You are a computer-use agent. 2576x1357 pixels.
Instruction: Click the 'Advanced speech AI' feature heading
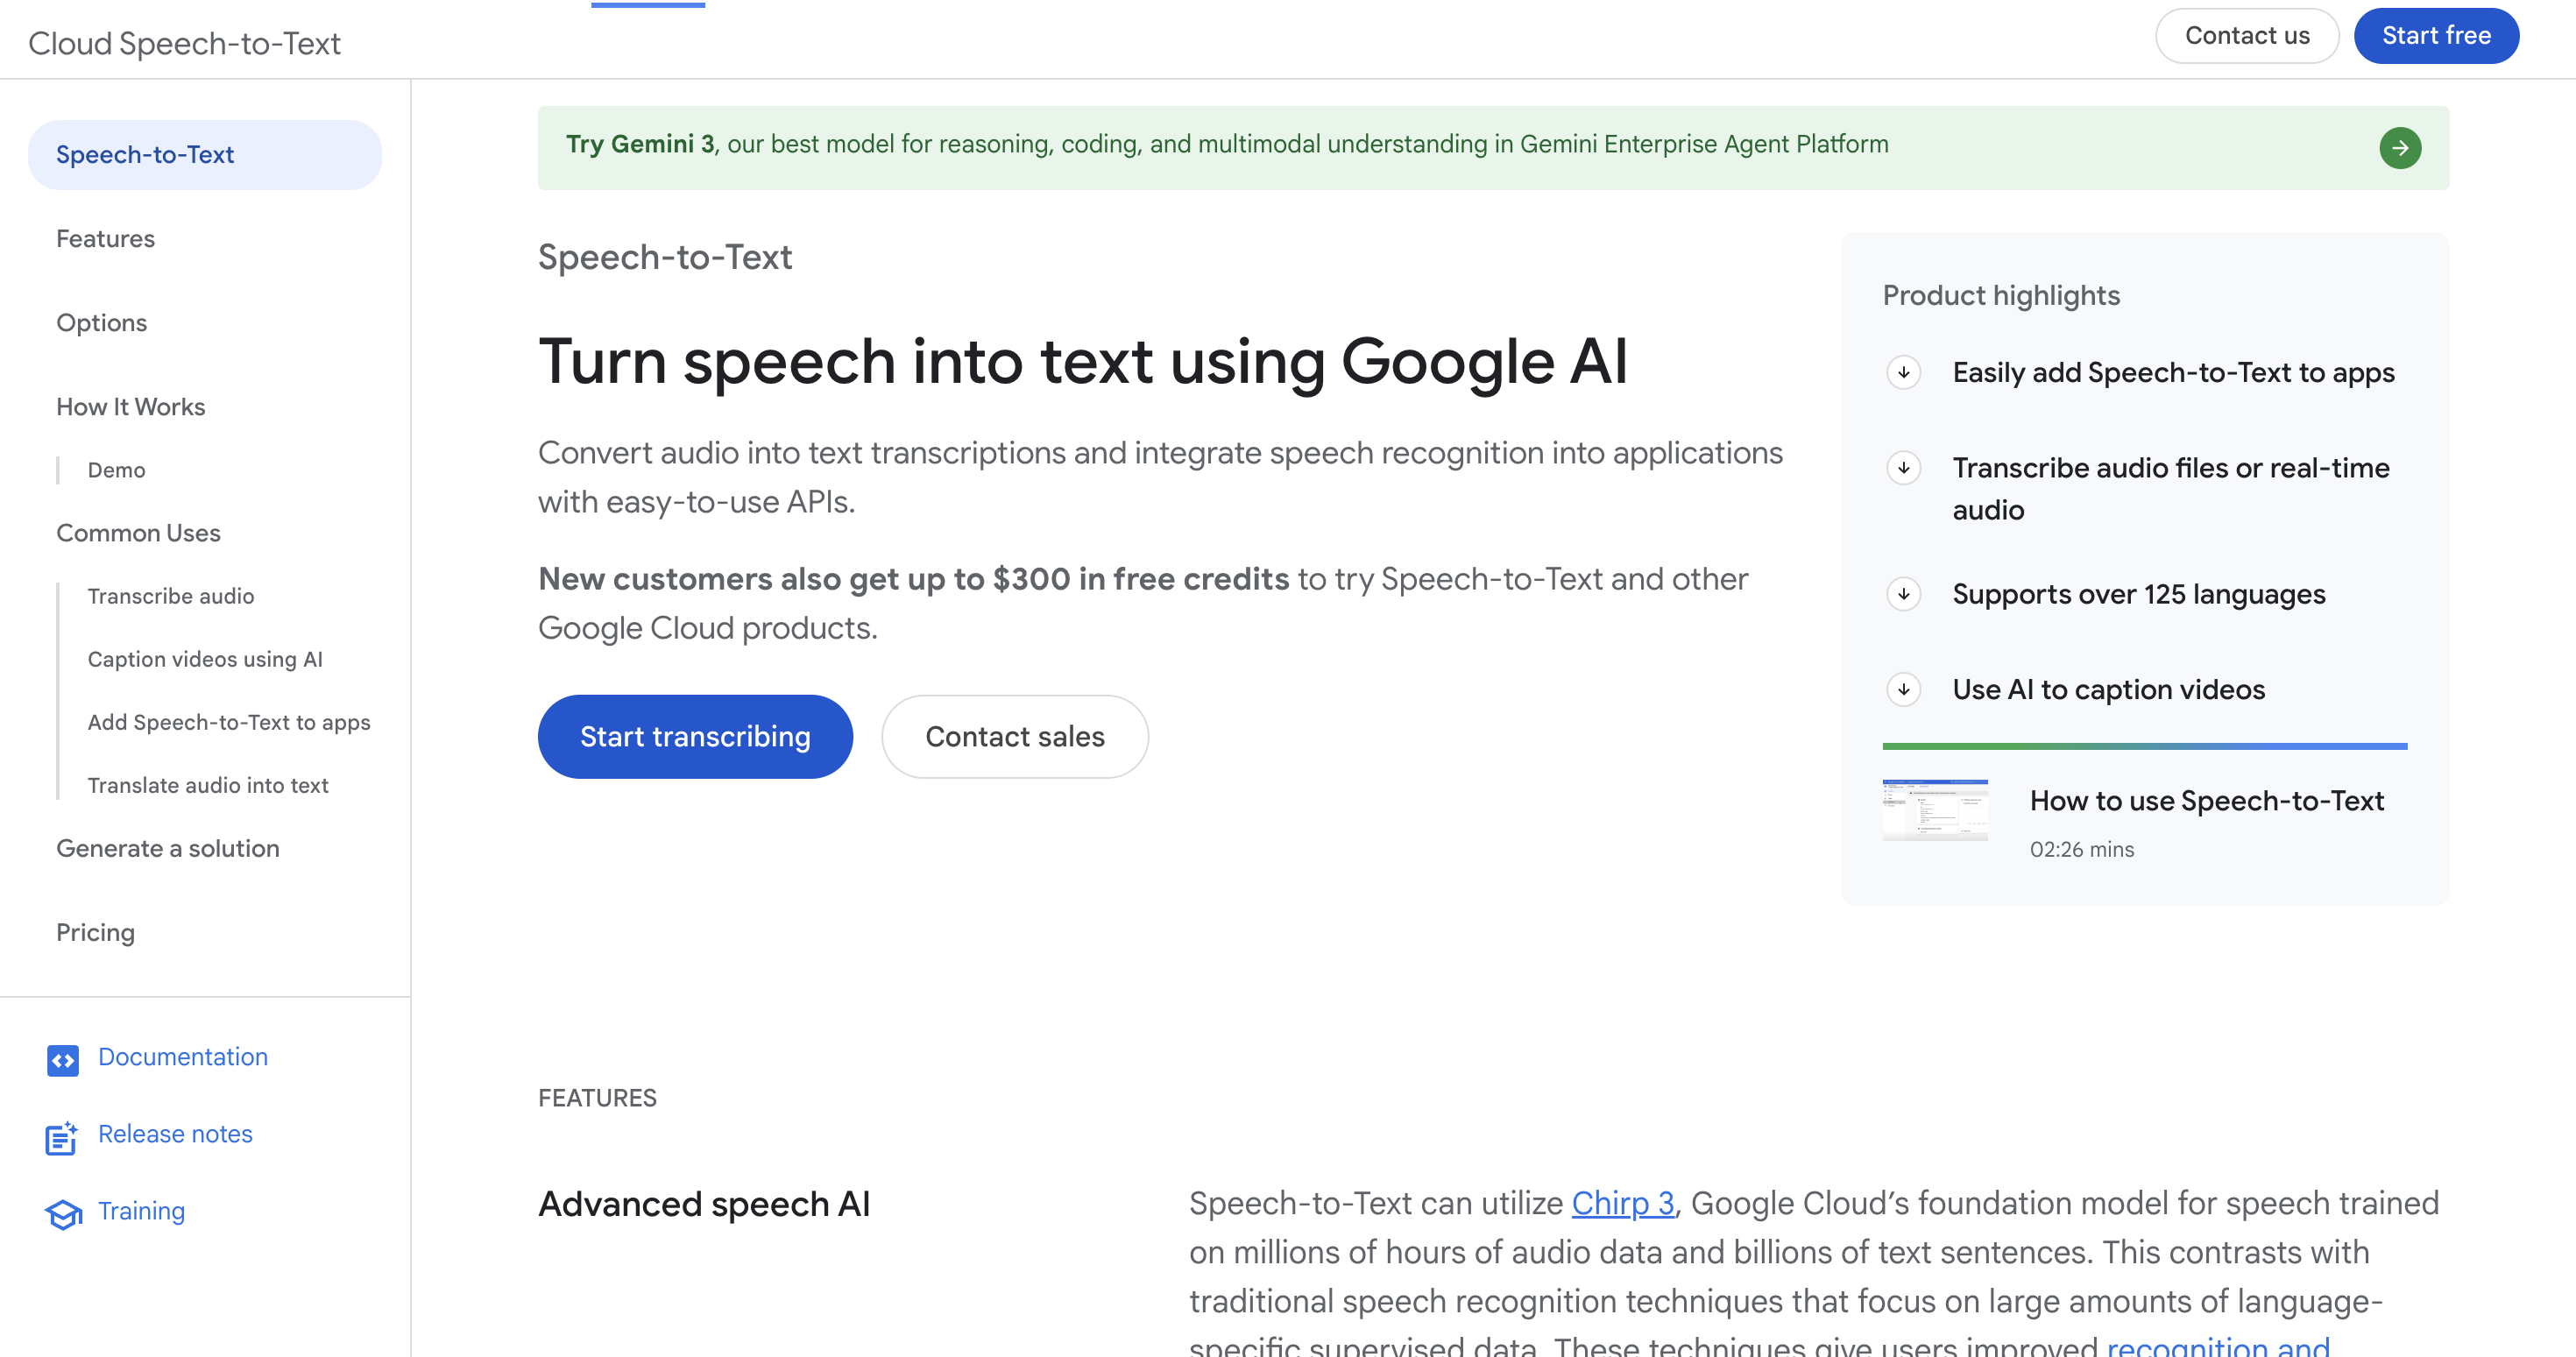(x=704, y=1204)
